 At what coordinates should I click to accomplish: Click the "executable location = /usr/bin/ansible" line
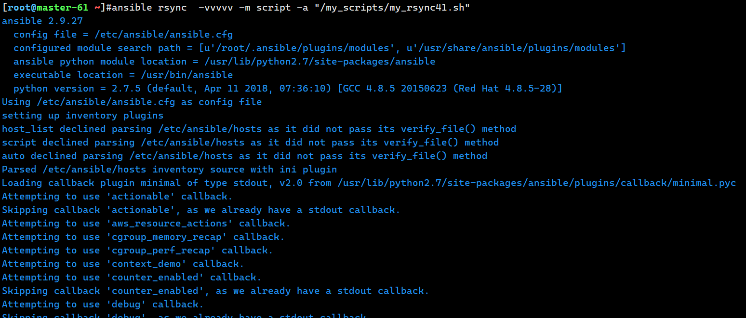123,75
